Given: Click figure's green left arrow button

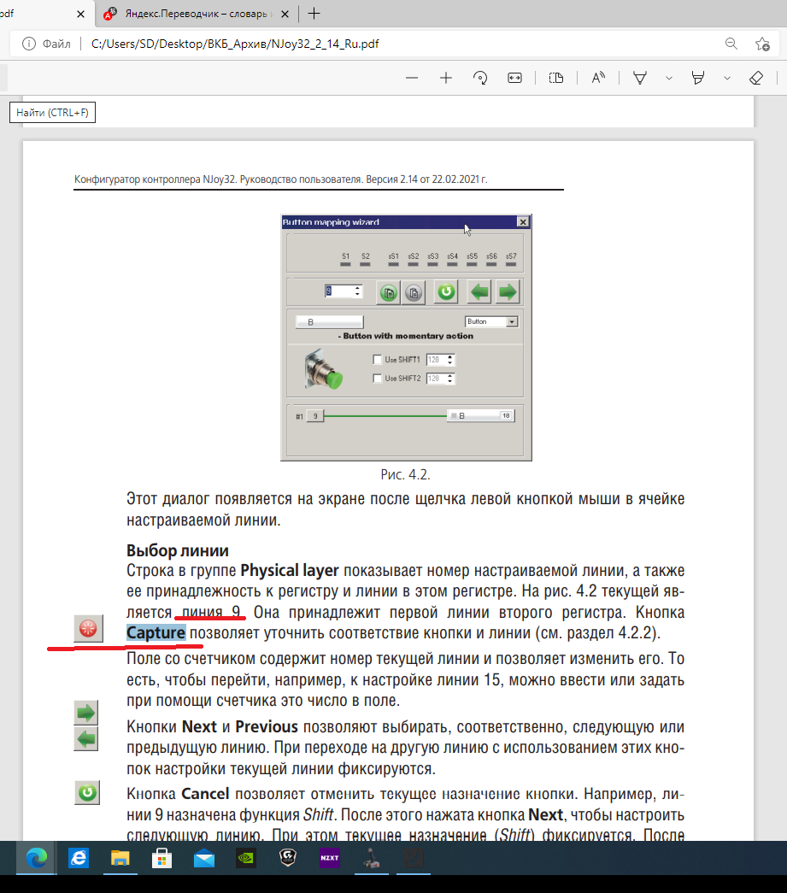Looking at the screenshot, I should coord(479,292).
